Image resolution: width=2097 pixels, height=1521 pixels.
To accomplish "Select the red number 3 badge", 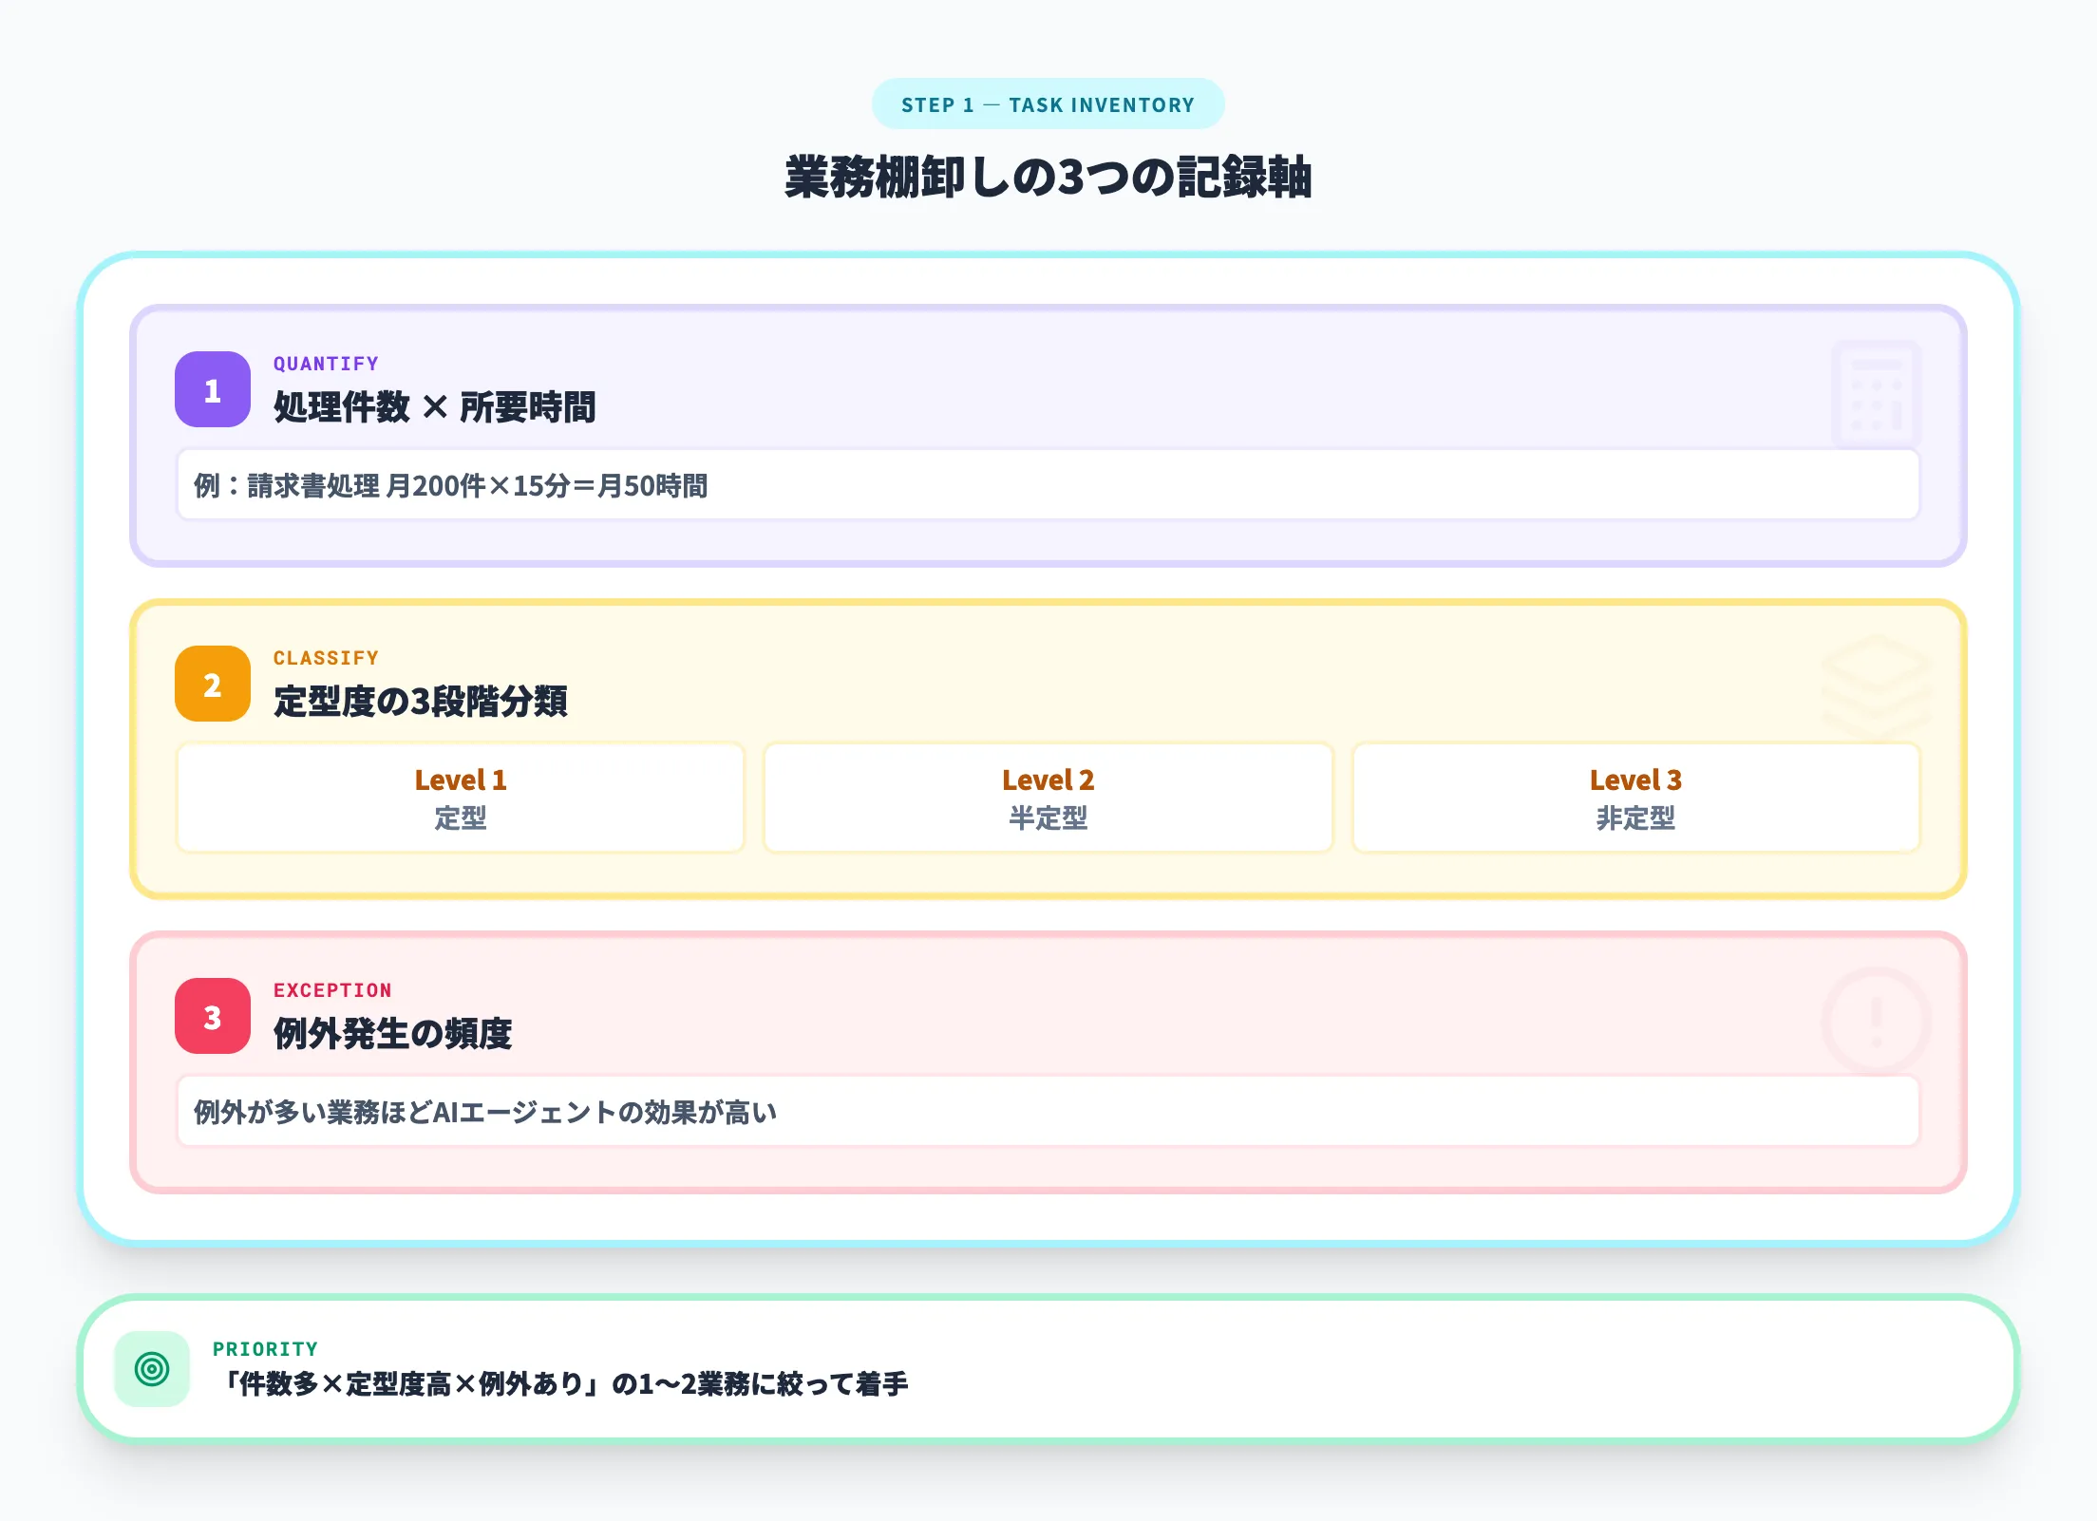I will click(213, 1018).
